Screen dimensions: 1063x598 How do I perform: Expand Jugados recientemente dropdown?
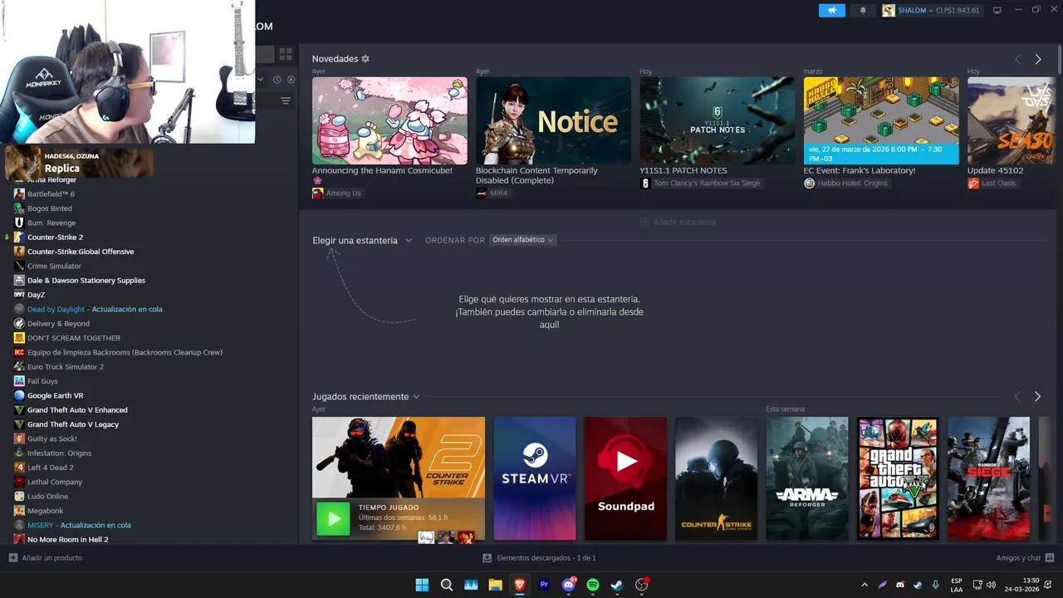pos(366,397)
